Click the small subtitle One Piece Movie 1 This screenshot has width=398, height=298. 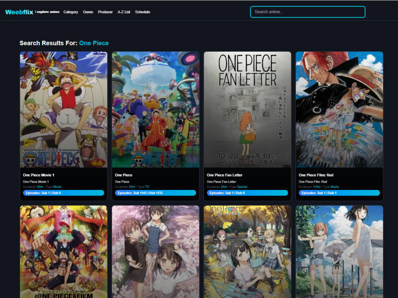pos(36,182)
